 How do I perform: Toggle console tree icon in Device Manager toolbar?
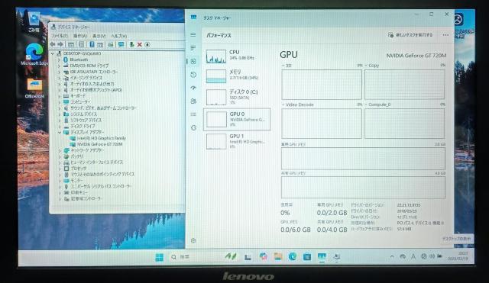tap(71, 45)
